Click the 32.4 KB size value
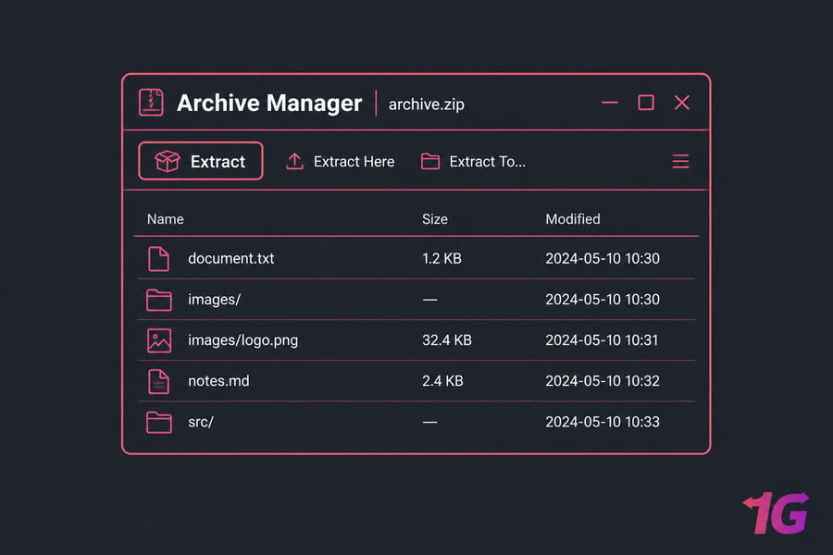The image size is (833, 555). [447, 339]
